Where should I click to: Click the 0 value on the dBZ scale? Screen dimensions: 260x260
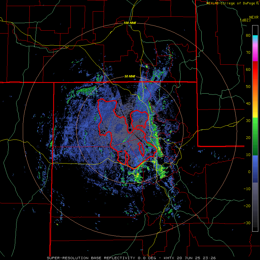(249, 172)
